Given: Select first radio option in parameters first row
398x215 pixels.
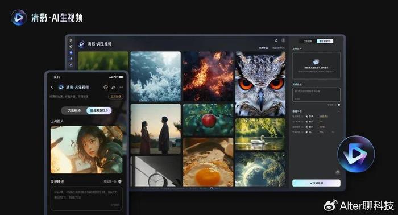Looking at the screenshot, I should click(x=307, y=116).
